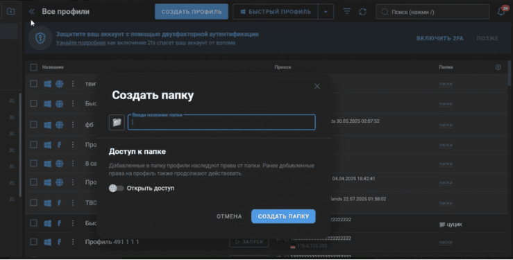
Task: Dismiss the banner with Позже
Action: [x=487, y=38]
